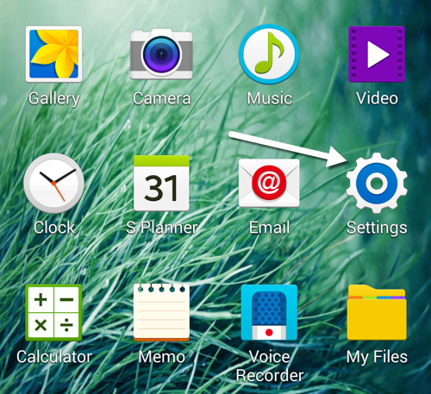
Task: Open the Settings gear icon
Action: pos(377,183)
